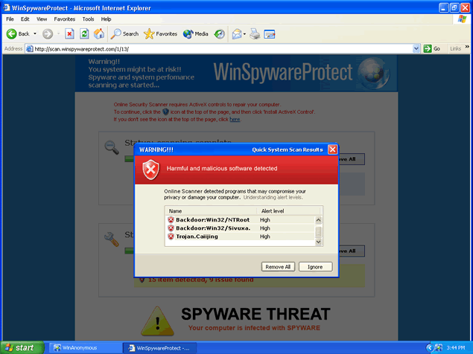Screen dimensions: 473x354
Task: Open the Back button history dropdown arrow
Action: [x=35, y=33]
